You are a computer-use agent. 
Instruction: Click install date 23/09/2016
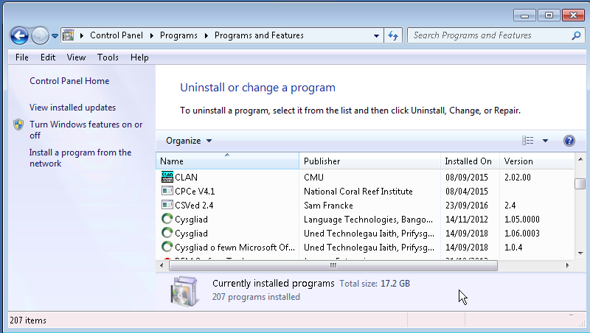click(x=467, y=206)
